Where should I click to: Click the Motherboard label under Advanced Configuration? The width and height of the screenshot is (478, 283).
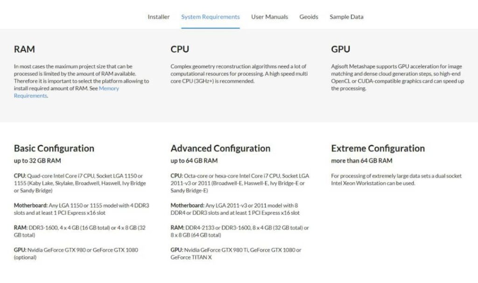[x=187, y=205]
